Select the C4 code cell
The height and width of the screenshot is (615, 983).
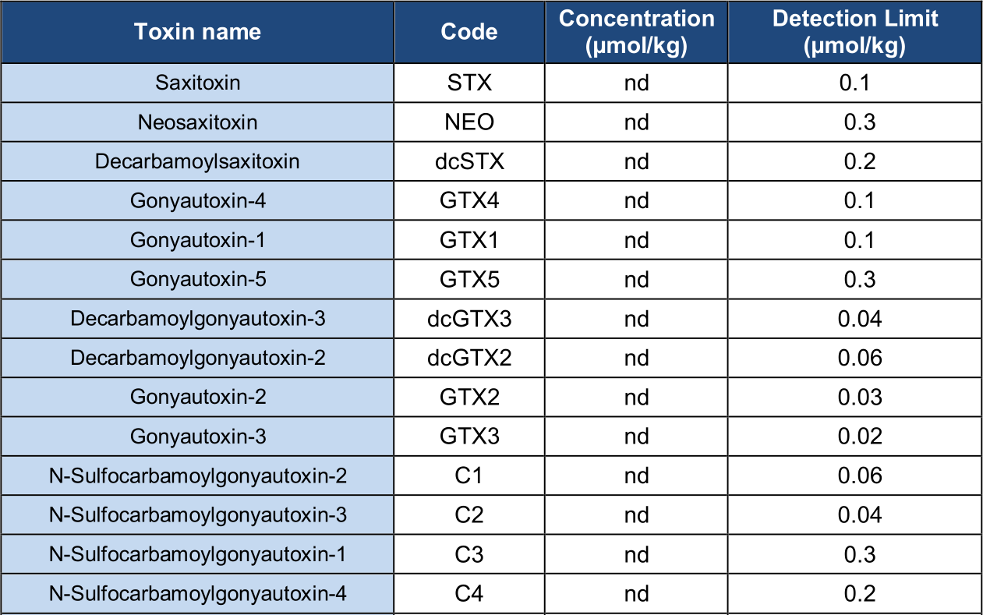(x=469, y=594)
